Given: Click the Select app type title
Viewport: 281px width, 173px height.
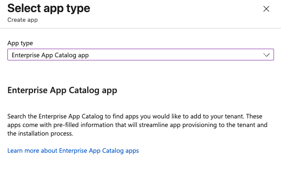Looking at the screenshot, I should (x=49, y=8).
